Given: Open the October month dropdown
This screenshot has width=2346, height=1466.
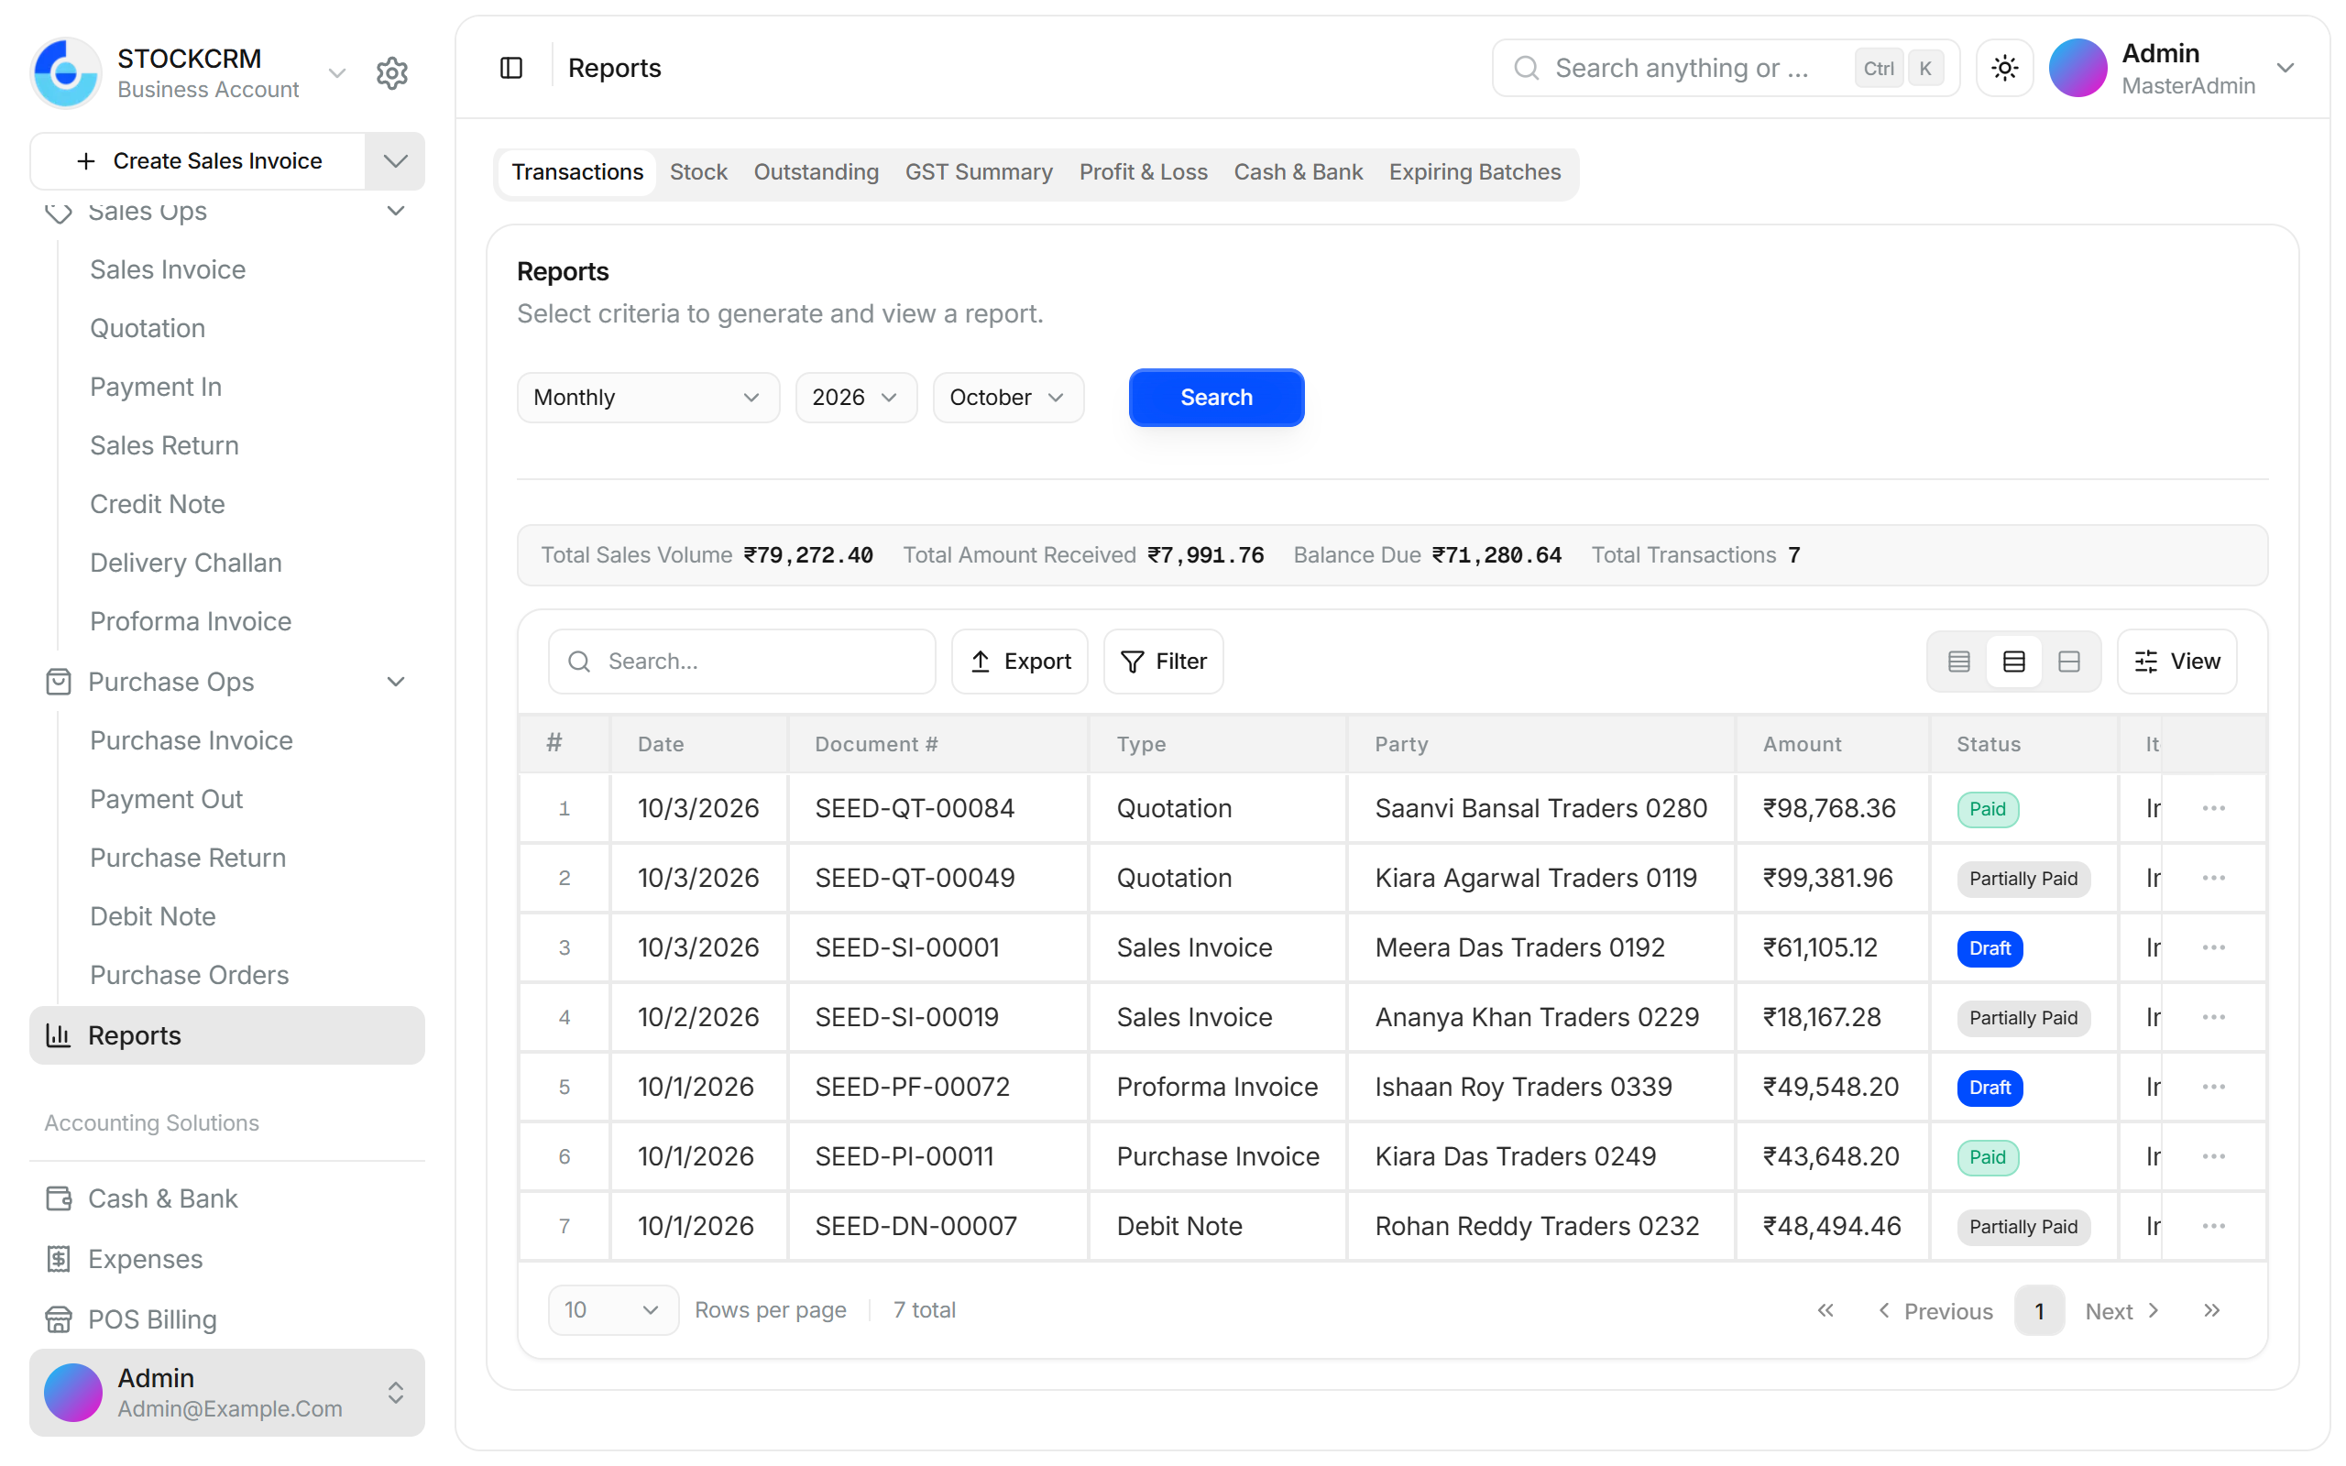Looking at the screenshot, I should [1008, 398].
